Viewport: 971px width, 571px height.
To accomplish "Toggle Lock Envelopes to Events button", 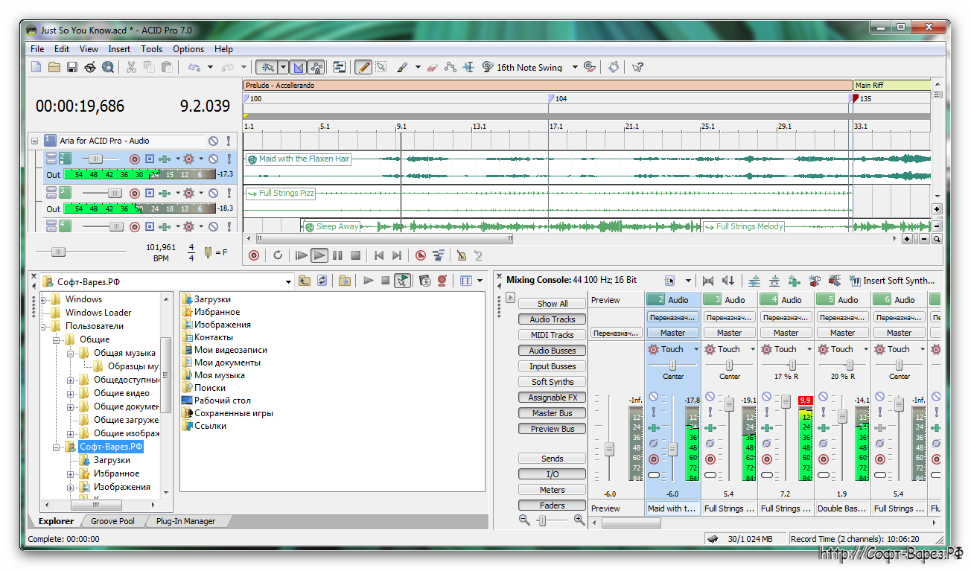I will (x=316, y=67).
